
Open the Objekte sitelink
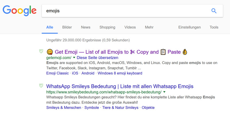click(x=148, y=108)
